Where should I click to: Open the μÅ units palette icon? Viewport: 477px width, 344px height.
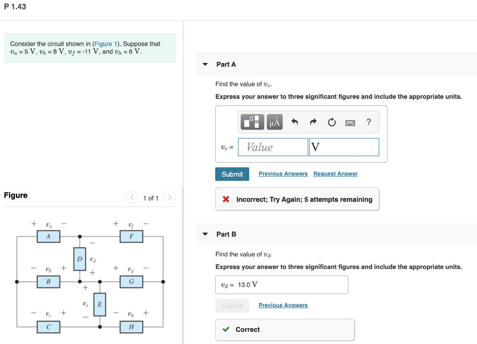[273, 122]
